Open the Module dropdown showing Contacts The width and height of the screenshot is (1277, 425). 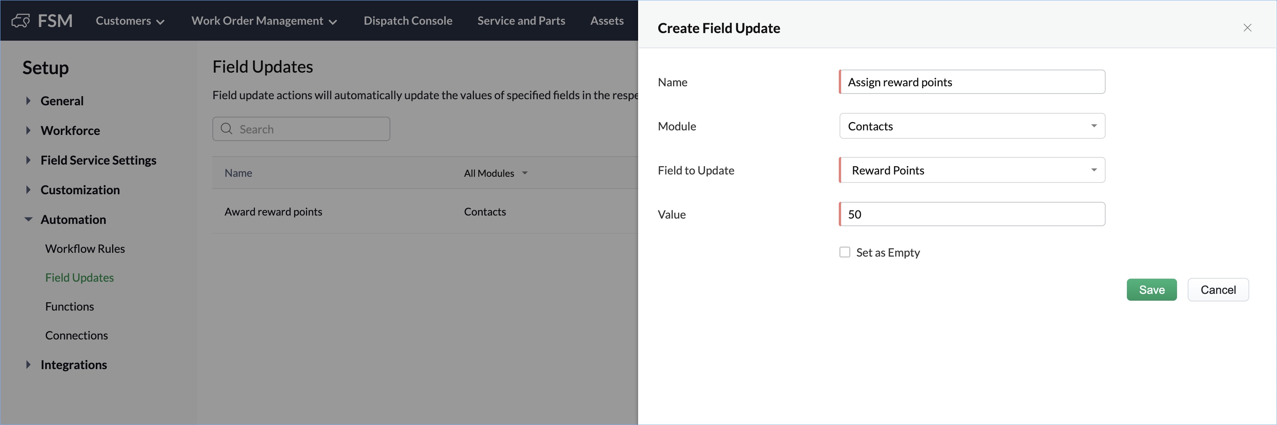972,126
